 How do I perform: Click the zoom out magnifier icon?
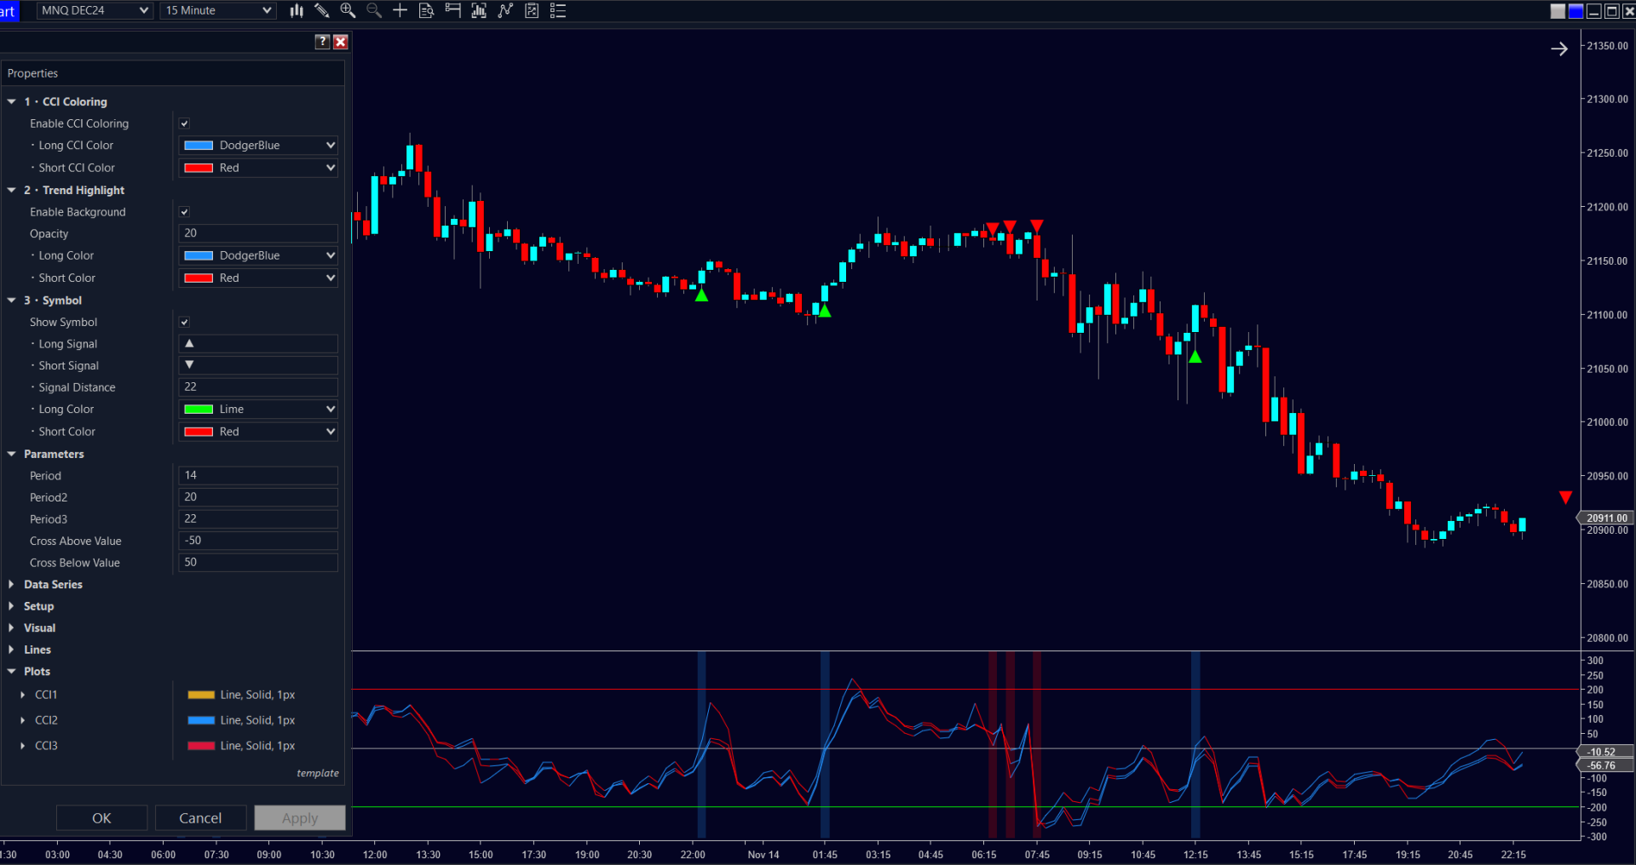click(x=373, y=10)
